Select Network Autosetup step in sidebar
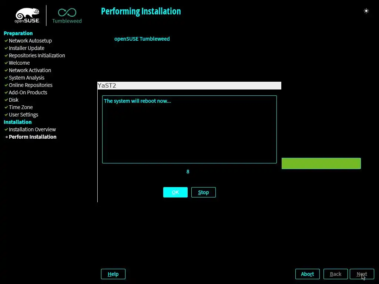 (30, 41)
